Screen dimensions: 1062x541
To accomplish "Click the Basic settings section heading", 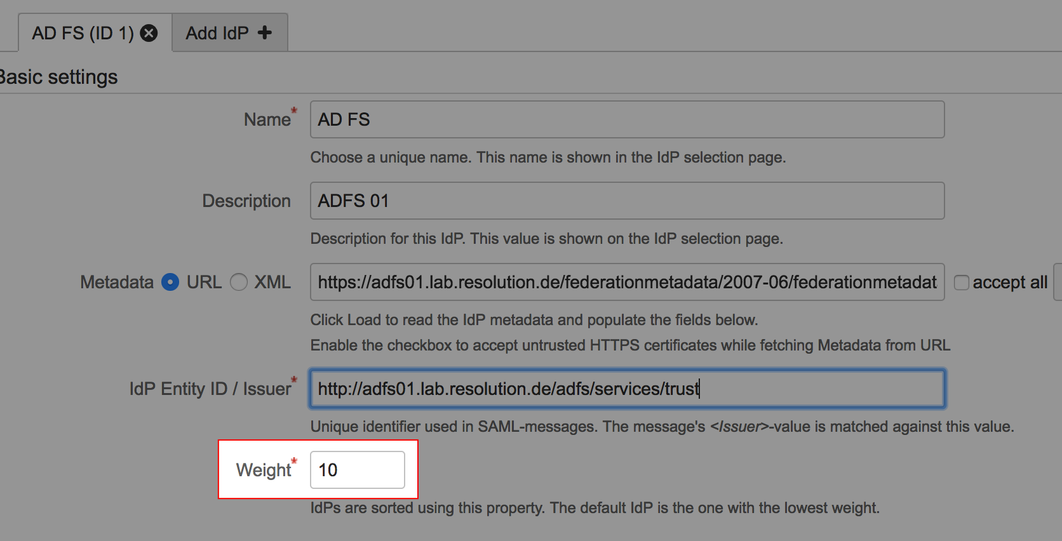I will coord(58,77).
